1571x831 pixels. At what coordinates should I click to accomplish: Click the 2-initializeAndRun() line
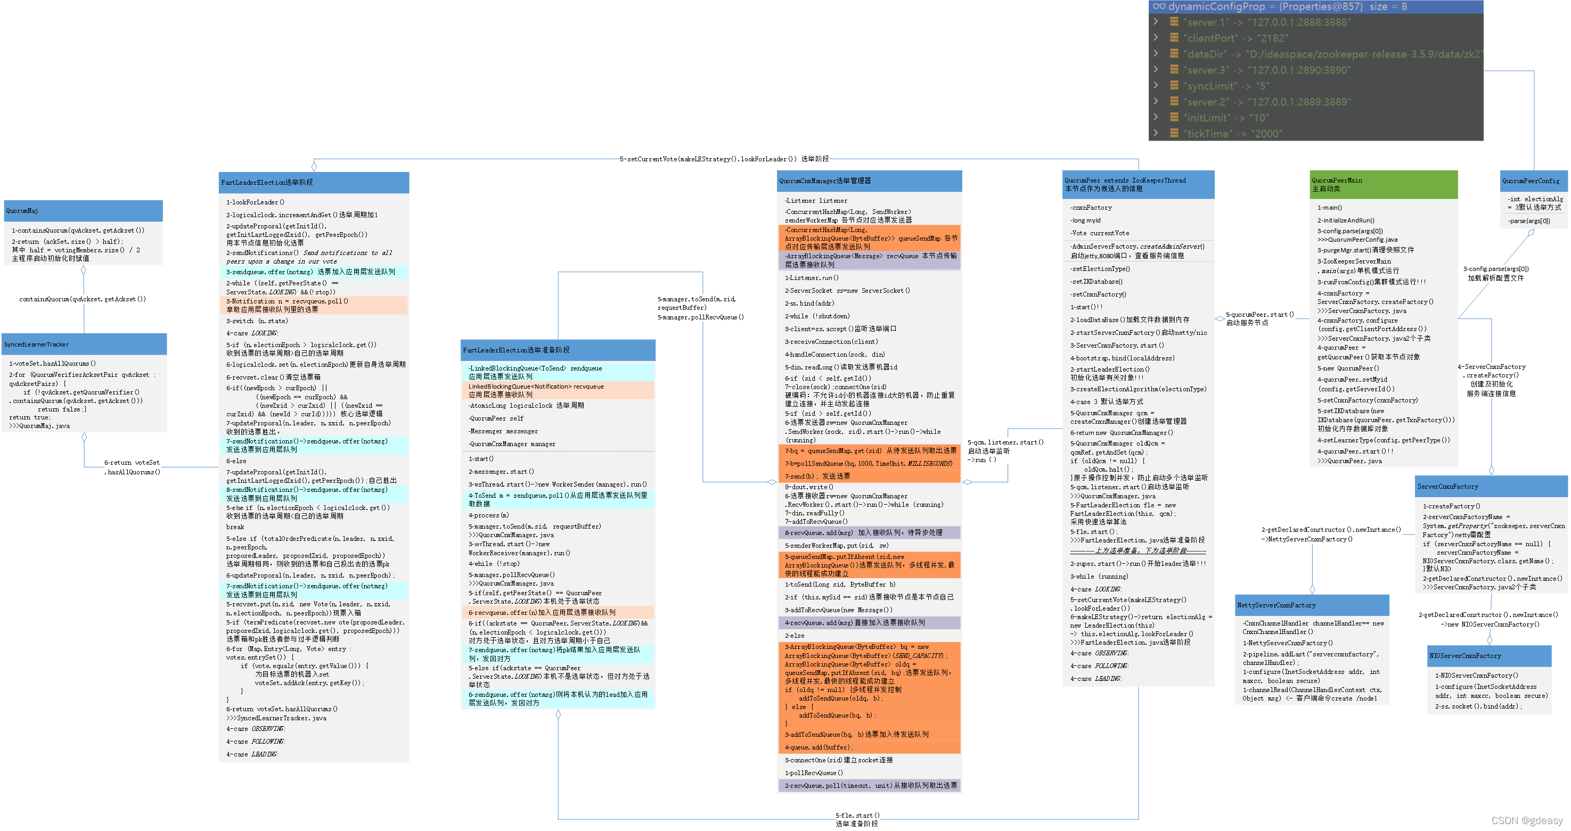coord(1346,221)
